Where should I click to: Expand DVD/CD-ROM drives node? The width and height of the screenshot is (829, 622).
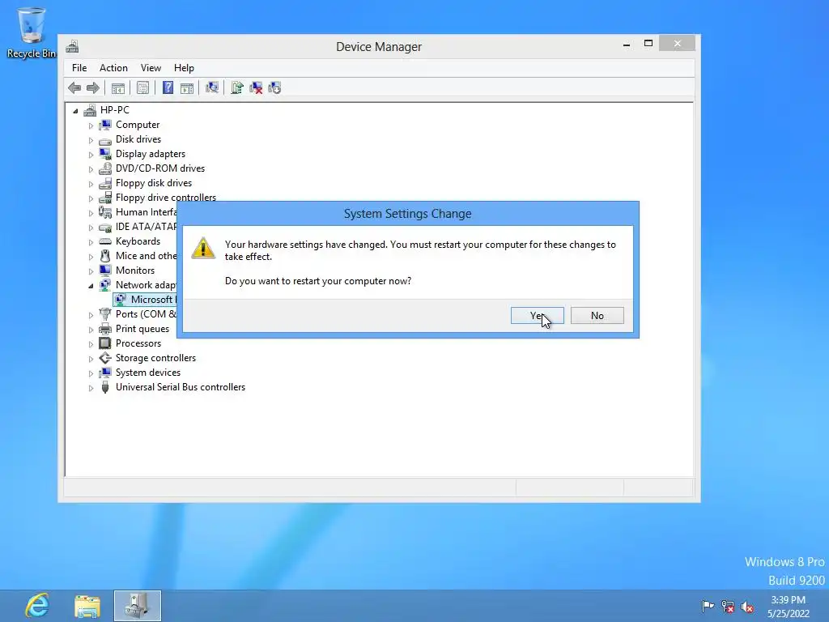coord(91,169)
